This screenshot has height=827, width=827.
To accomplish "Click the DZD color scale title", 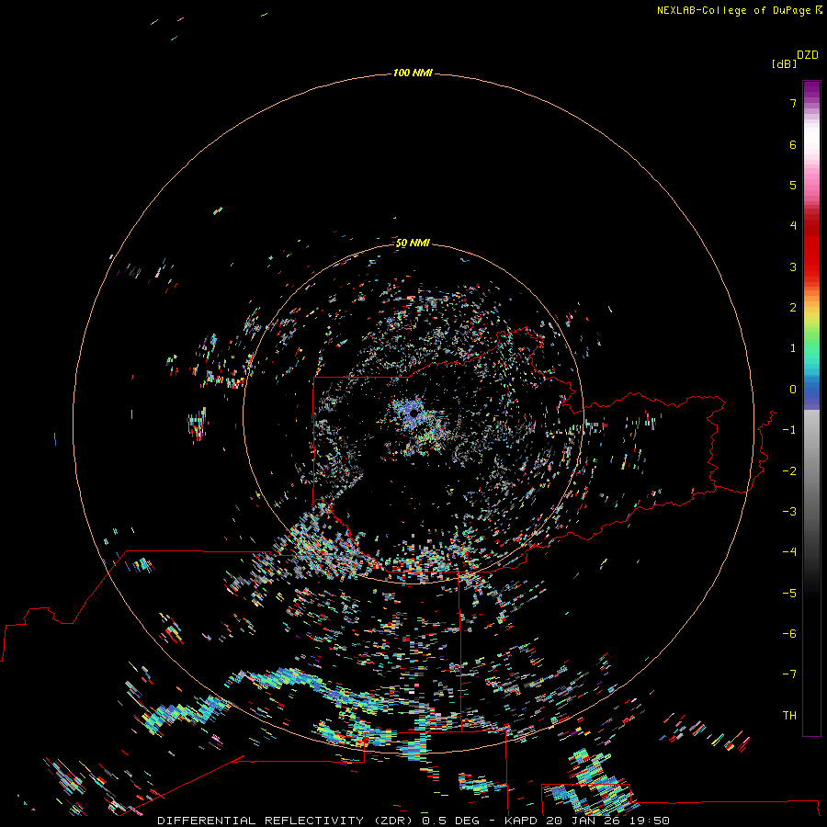I will pos(808,55).
